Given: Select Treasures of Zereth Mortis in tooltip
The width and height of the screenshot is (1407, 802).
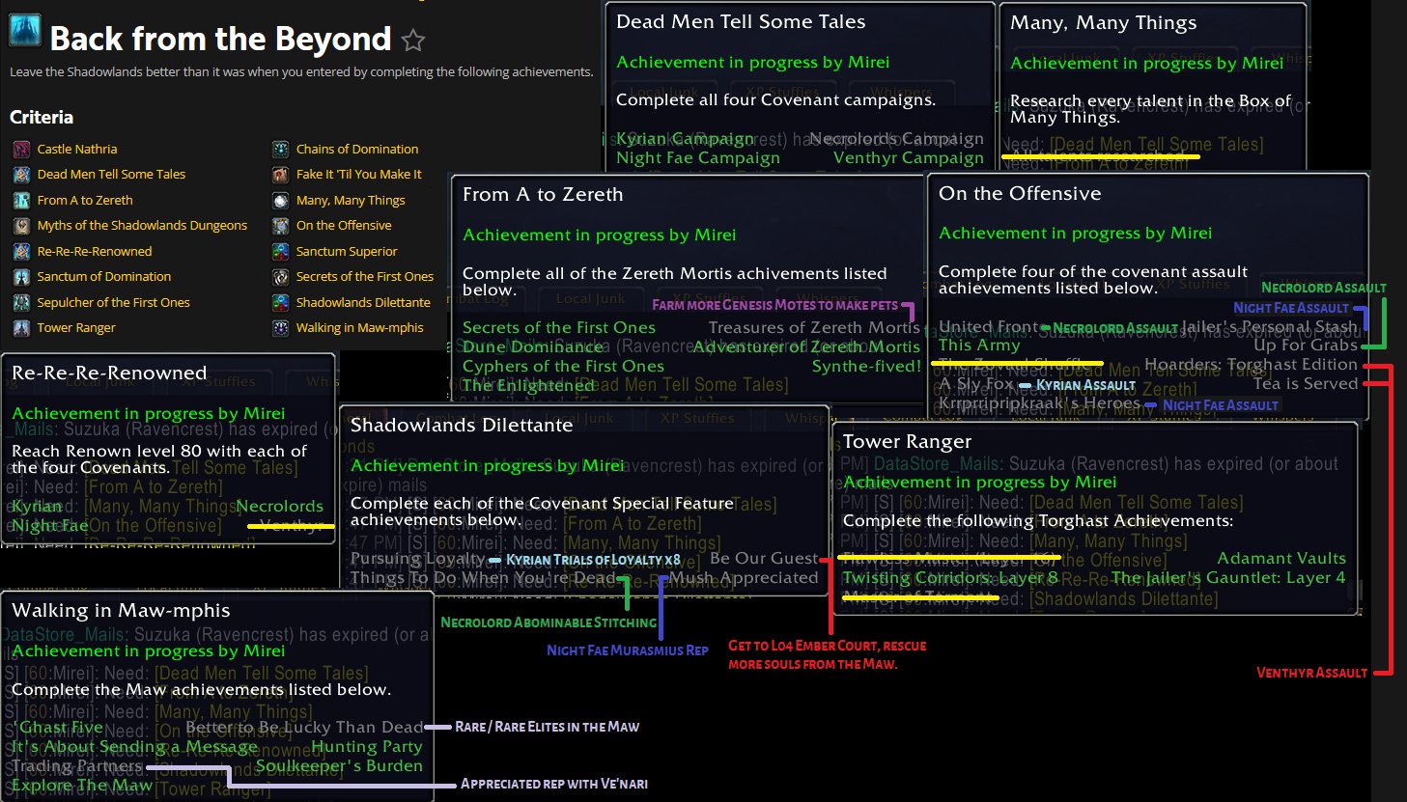Looking at the screenshot, I should point(814,328).
